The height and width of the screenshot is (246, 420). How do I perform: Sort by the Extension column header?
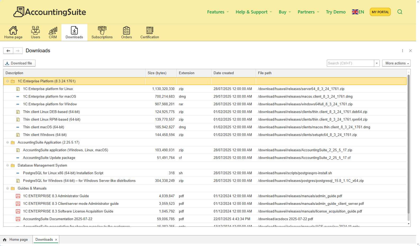[194, 73]
